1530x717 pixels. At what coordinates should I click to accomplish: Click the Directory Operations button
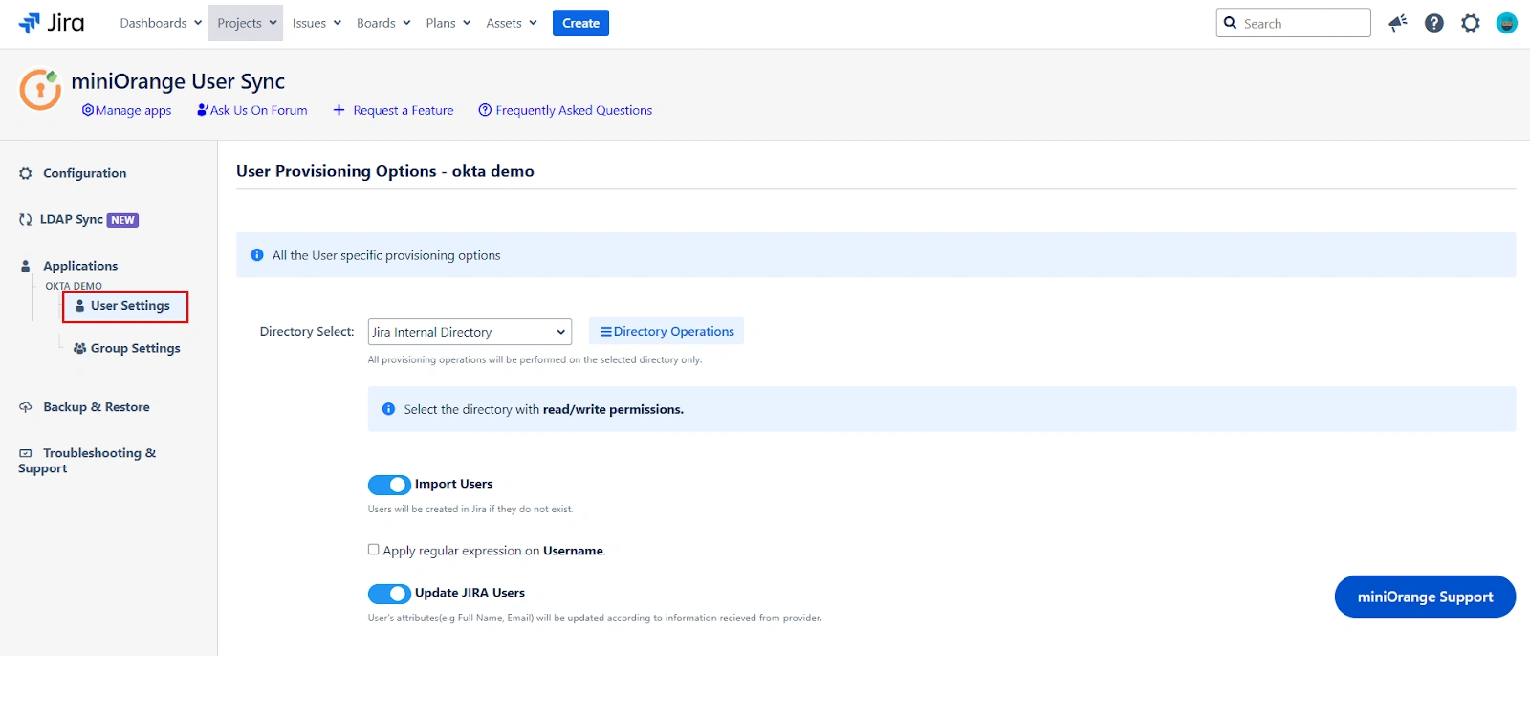[667, 332]
